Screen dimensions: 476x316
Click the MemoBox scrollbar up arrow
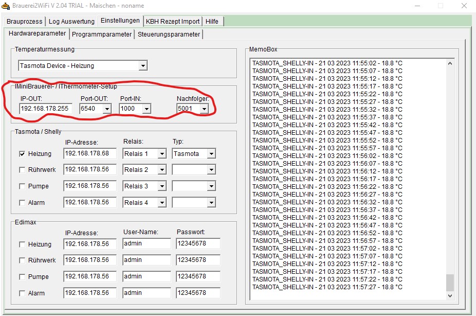click(450, 63)
